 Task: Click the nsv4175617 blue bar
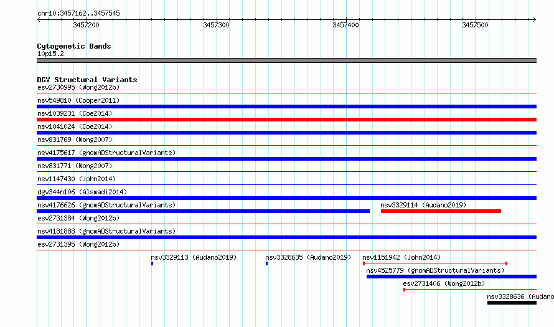tap(286, 159)
